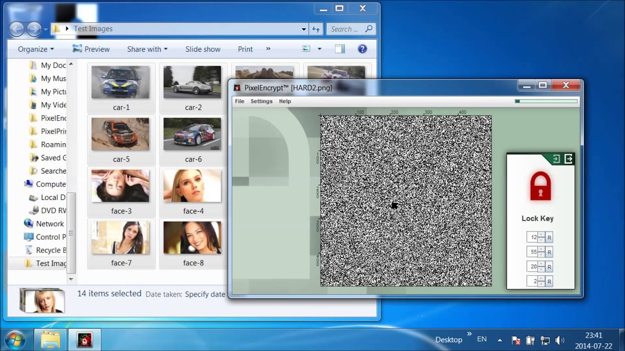Open My Pictures in navigation pane
This screenshot has width=625, height=351.
pyautogui.click(x=47, y=92)
